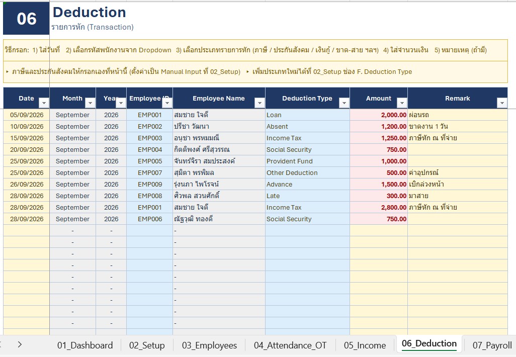Image resolution: width=516 pixels, height=357 pixels.
Task: Click the 2,800.00 amount cell
Action: point(379,207)
